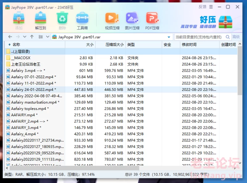Click the back navigation arrow

10,37
